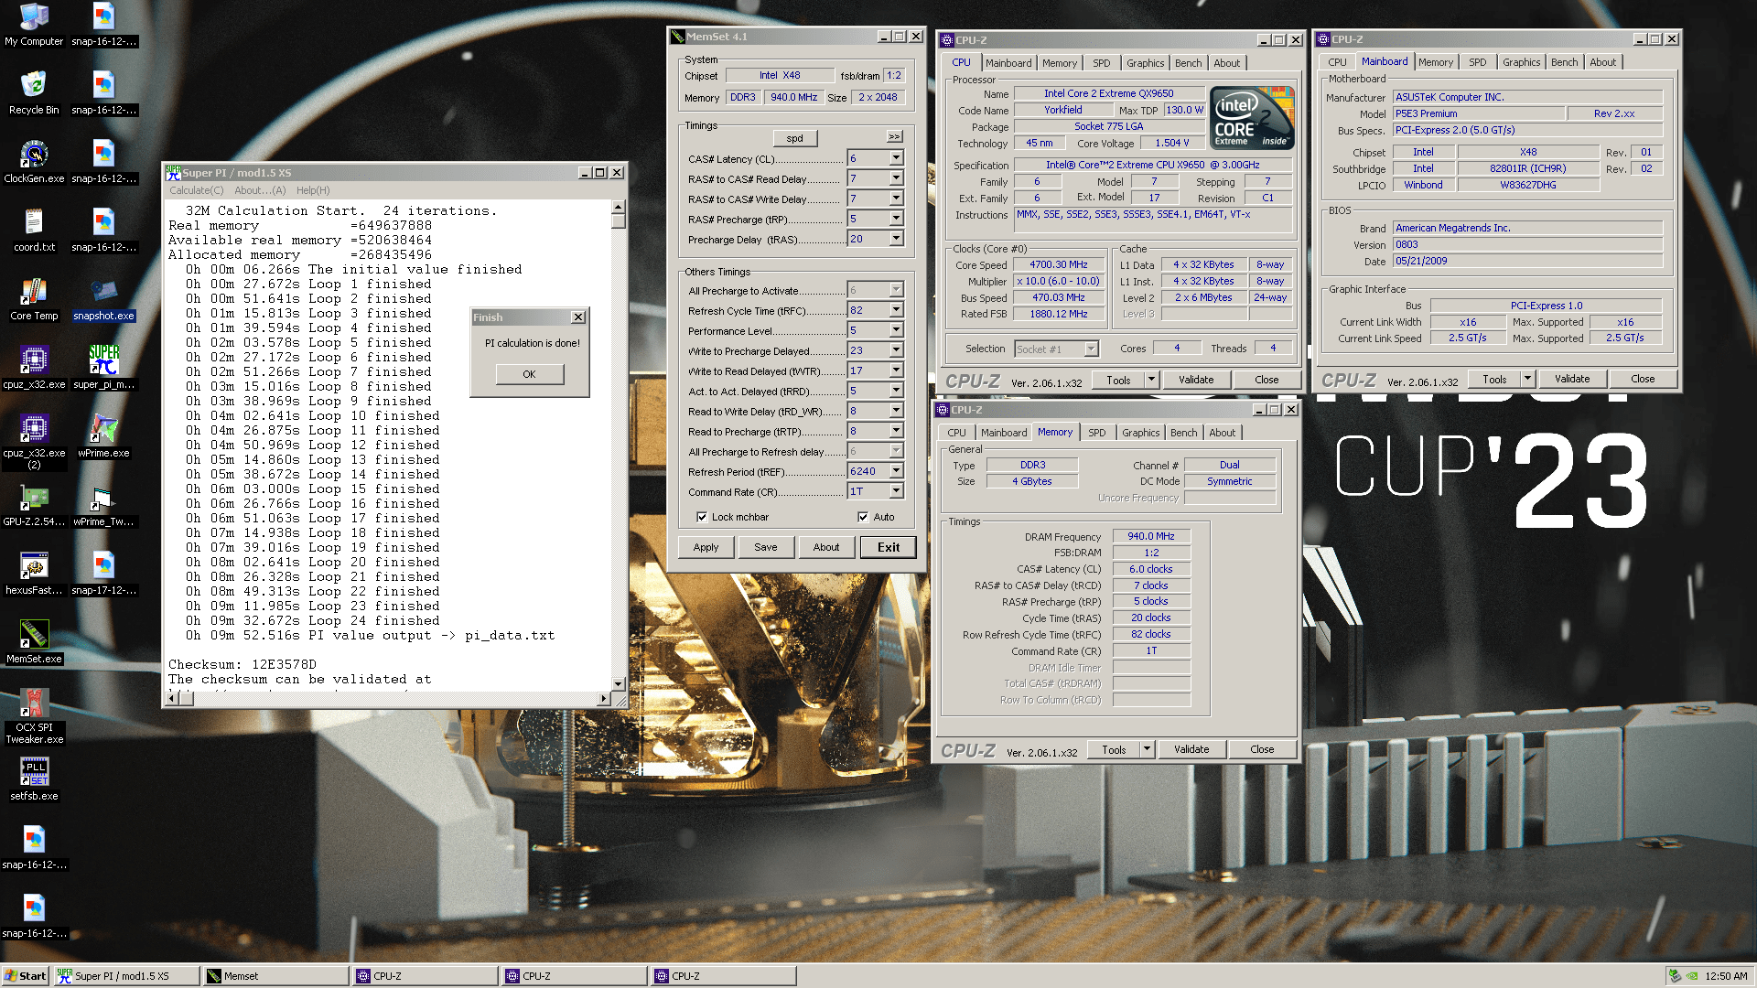This screenshot has width=1757, height=988.
Task: Click the Super PI title bar icon
Action: (173, 173)
